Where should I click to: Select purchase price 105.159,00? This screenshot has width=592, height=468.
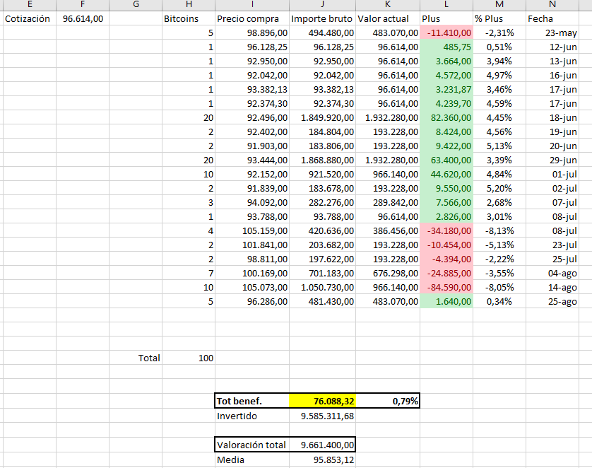tap(252, 230)
